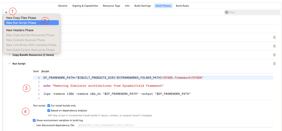Click the plus button to add build phase
This screenshot has height=131, width=282.
pos(6,12)
